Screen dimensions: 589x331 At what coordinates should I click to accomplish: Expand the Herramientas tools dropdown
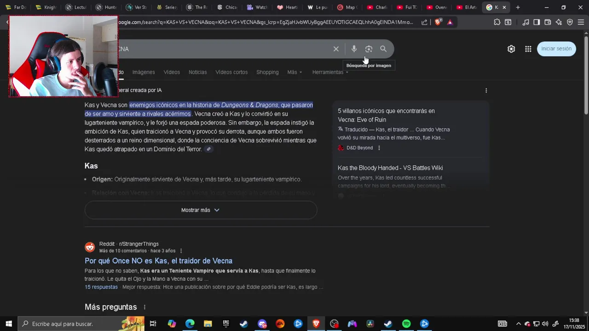point(330,72)
